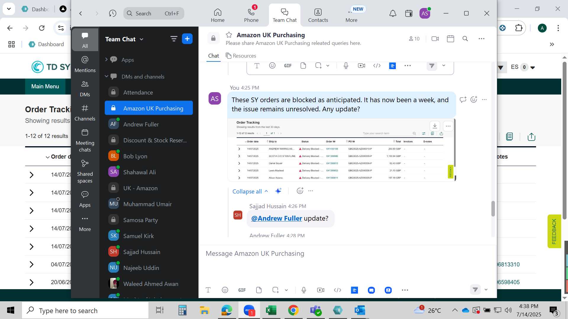Click the Search field in Zoom
Viewport: 568px width, 319px height.
coord(154,13)
